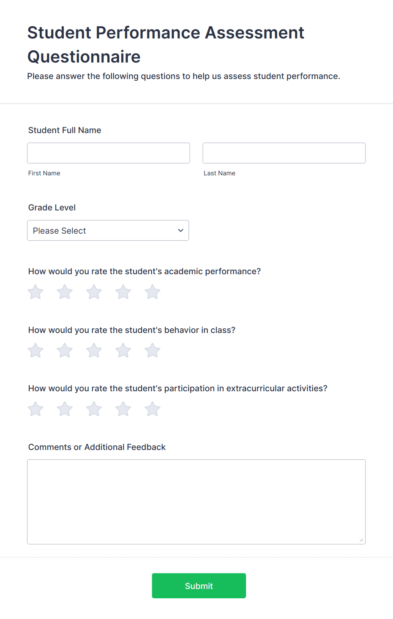This screenshot has width=393, height=619.
Task: Rate academic performance one star
Action: (35, 292)
